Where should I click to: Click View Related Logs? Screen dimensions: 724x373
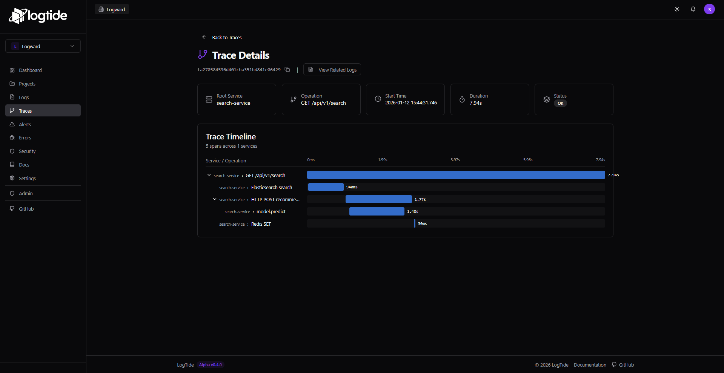pos(332,69)
